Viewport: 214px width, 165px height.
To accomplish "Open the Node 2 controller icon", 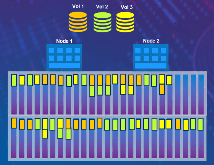I will coord(151,58).
